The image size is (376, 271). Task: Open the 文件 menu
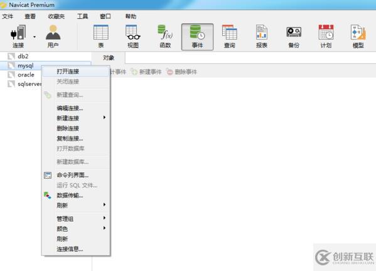tap(8, 16)
